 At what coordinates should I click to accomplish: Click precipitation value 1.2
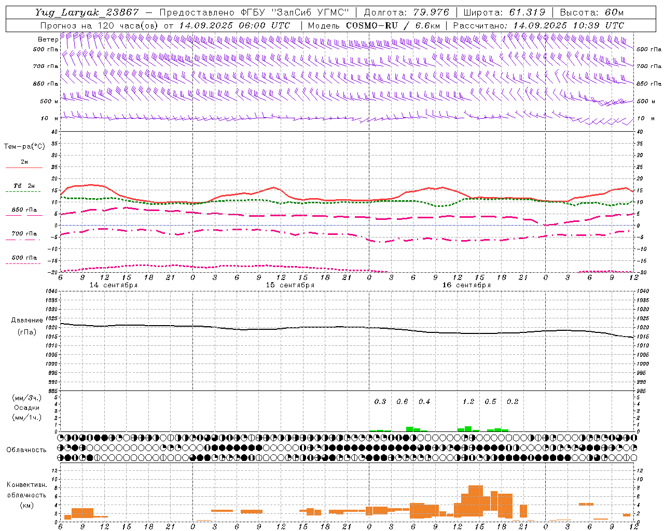pyautogui.click(x=468, y=401)
